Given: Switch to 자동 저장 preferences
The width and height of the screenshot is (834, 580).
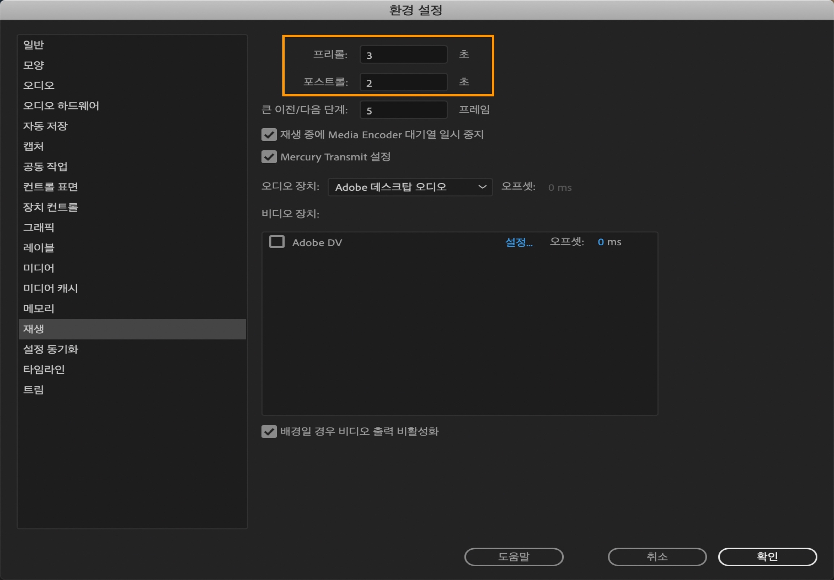Looking at the screenshot, I should coord(45,126).
